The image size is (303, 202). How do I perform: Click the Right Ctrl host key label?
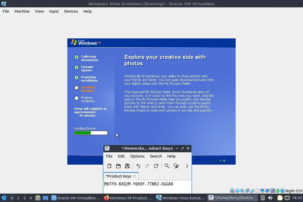point(294,191)
